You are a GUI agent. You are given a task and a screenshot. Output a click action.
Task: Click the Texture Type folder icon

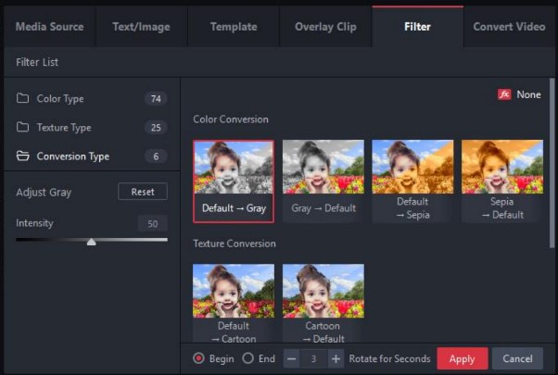click(x=23, y=128)
